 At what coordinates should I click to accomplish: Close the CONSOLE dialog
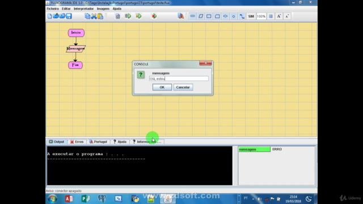pyautogui.click(x=205, y=63)
